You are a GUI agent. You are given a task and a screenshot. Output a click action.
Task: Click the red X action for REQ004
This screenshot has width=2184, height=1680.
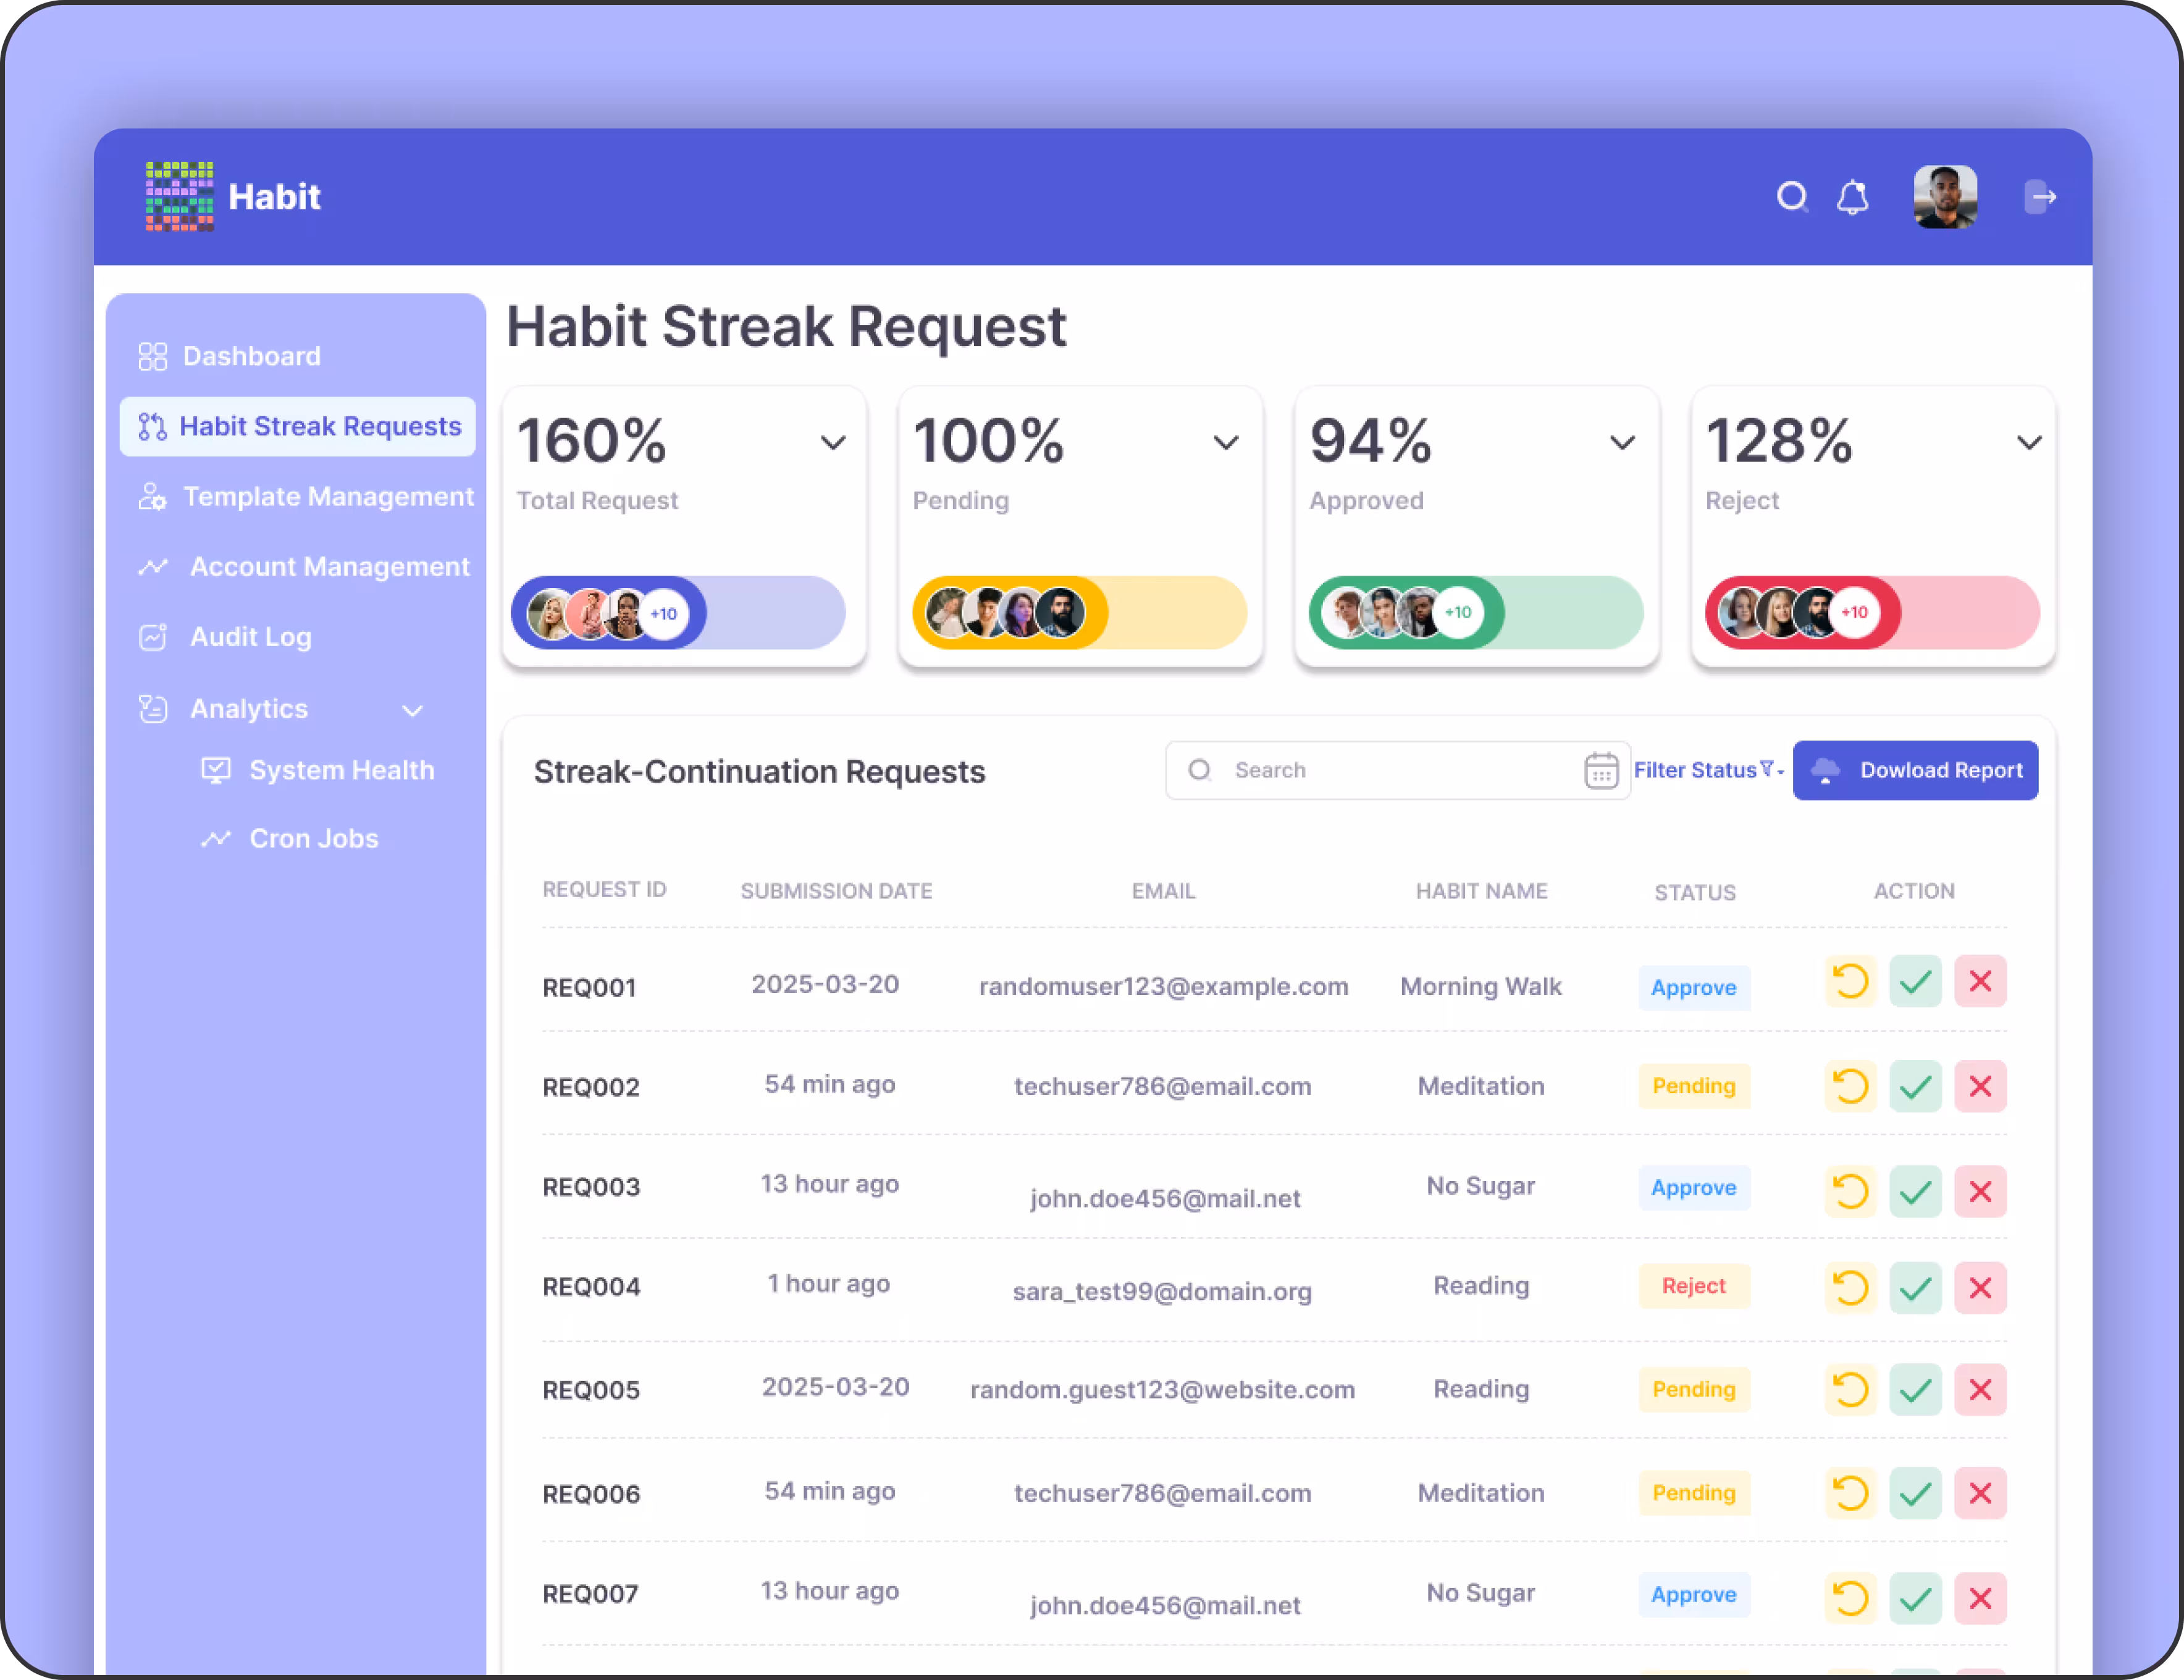[x=1981, y=1288]
